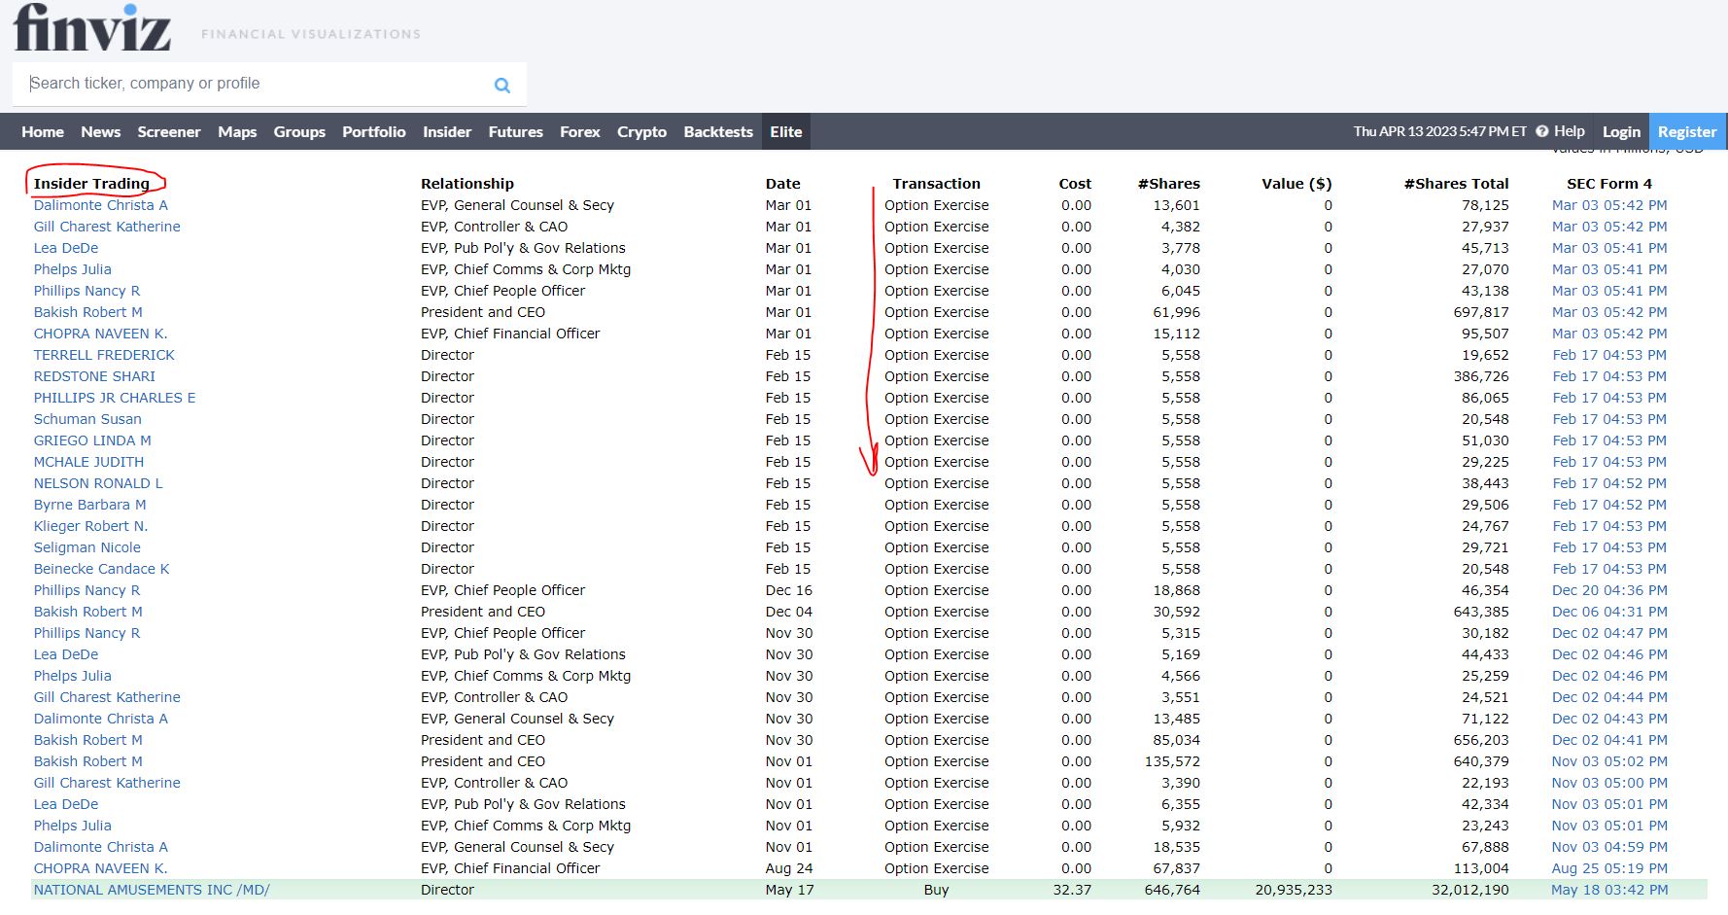Image resolution: width=1728 pixels, height=915 pixels.
Task: Click TERRELL FREDERICK insider name
Action: point(104,355)
